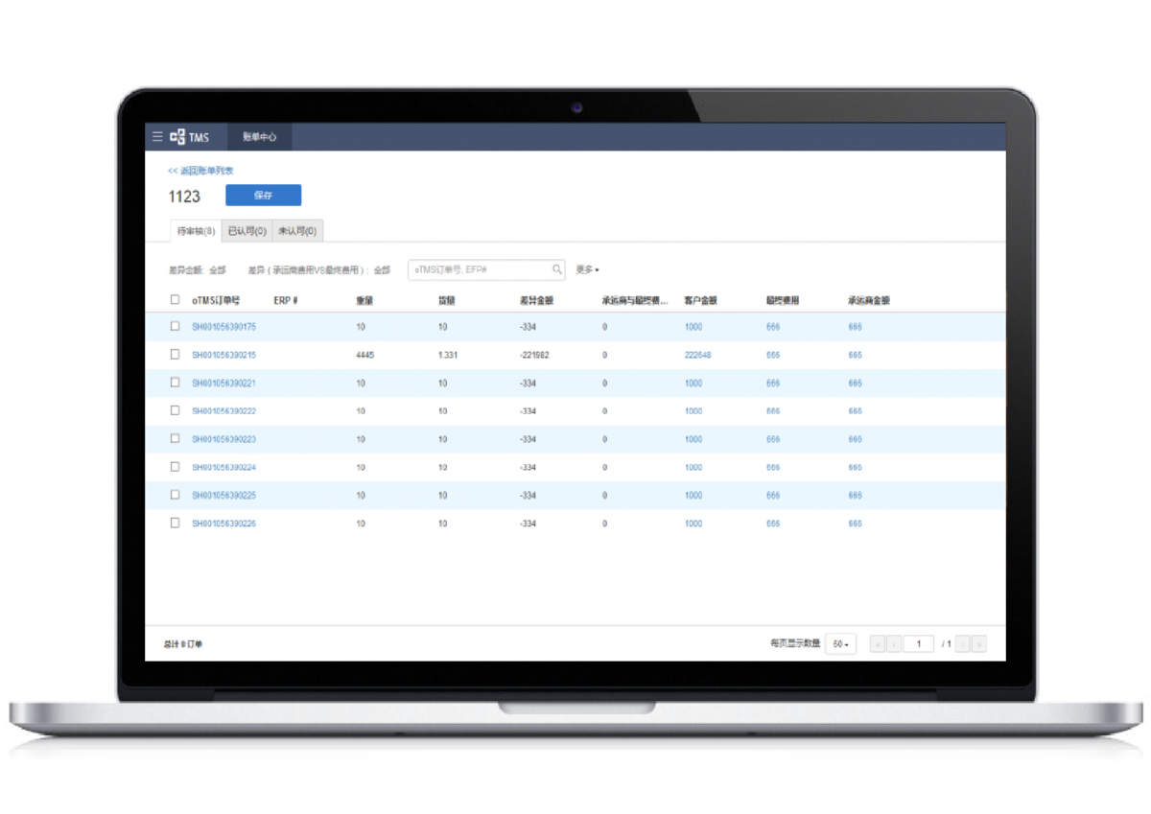Check the box for order SH001056390175

pyautogui.click(x=175, y=327)
